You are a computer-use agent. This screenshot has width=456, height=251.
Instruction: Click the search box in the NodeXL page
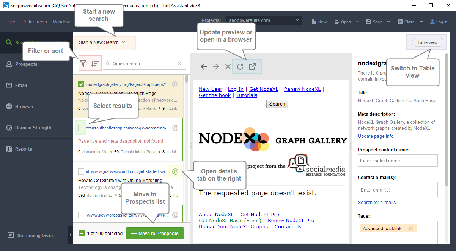[231, 104]
